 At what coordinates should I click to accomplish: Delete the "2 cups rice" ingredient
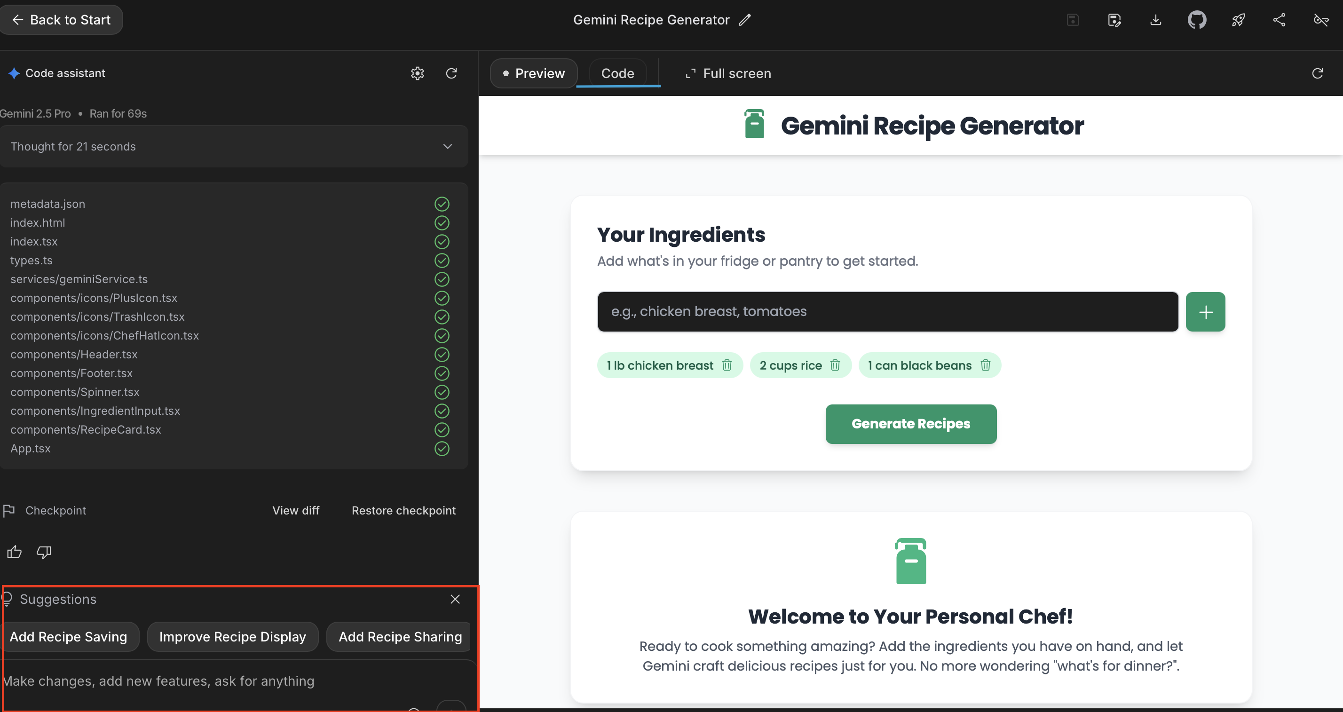coord(835,365)
